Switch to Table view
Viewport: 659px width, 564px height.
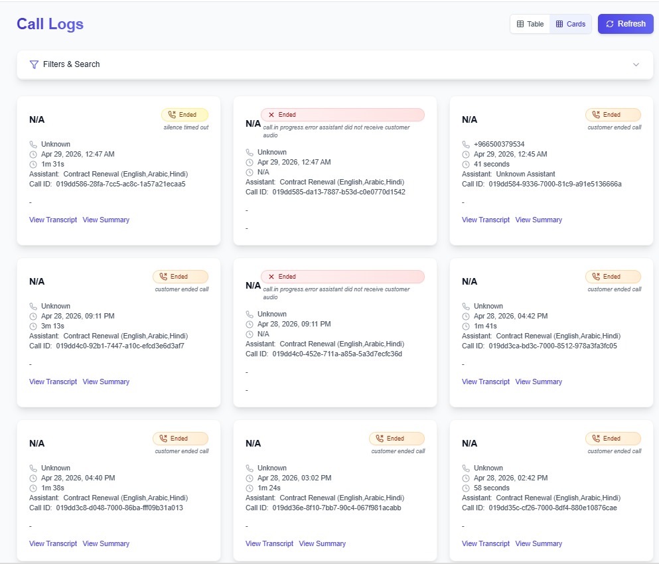530,24
